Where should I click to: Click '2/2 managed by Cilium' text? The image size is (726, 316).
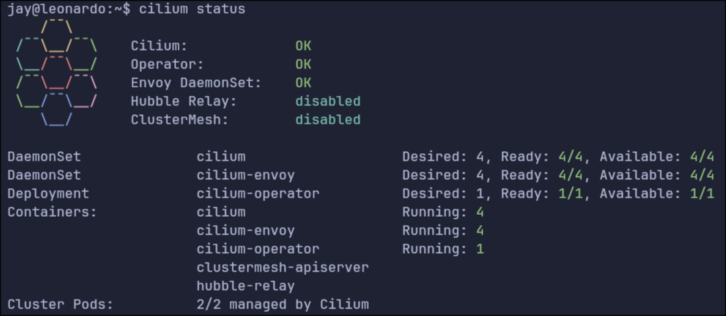point(282,304)
